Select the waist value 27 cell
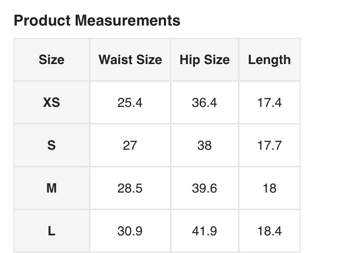 (x=130, y=145)
